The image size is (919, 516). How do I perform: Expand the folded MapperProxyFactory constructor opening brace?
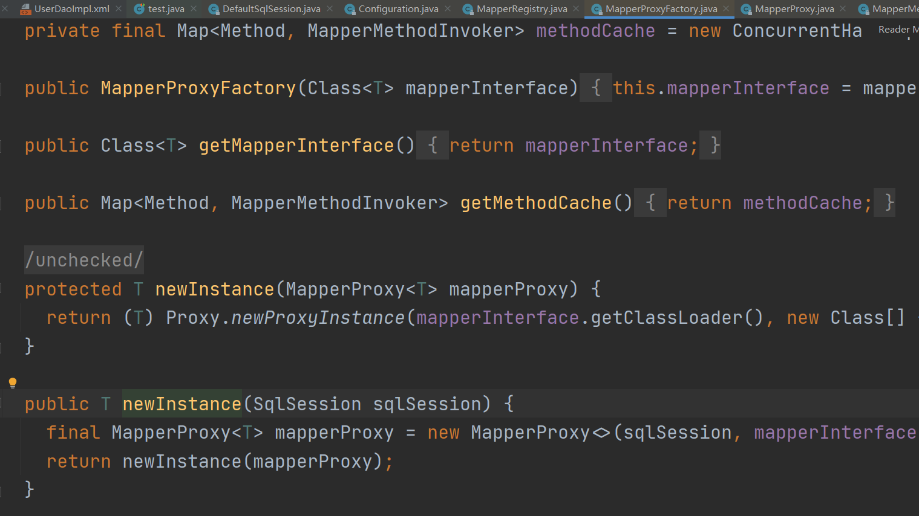coord(596,88)
